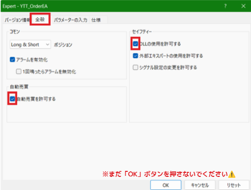Uncheck 外部エキスパートの使用を許可する
The image size is (251, 190).
point(135,55)
